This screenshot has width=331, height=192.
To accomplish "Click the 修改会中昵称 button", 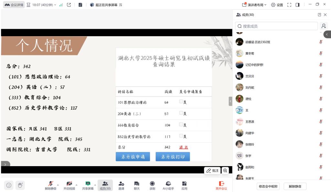I will [x=268, y=186].
